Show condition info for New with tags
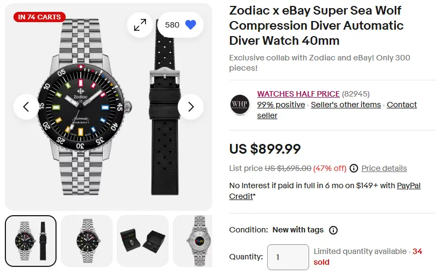The height and width of the screenshot is (275, 440). [x=333, y=230]
